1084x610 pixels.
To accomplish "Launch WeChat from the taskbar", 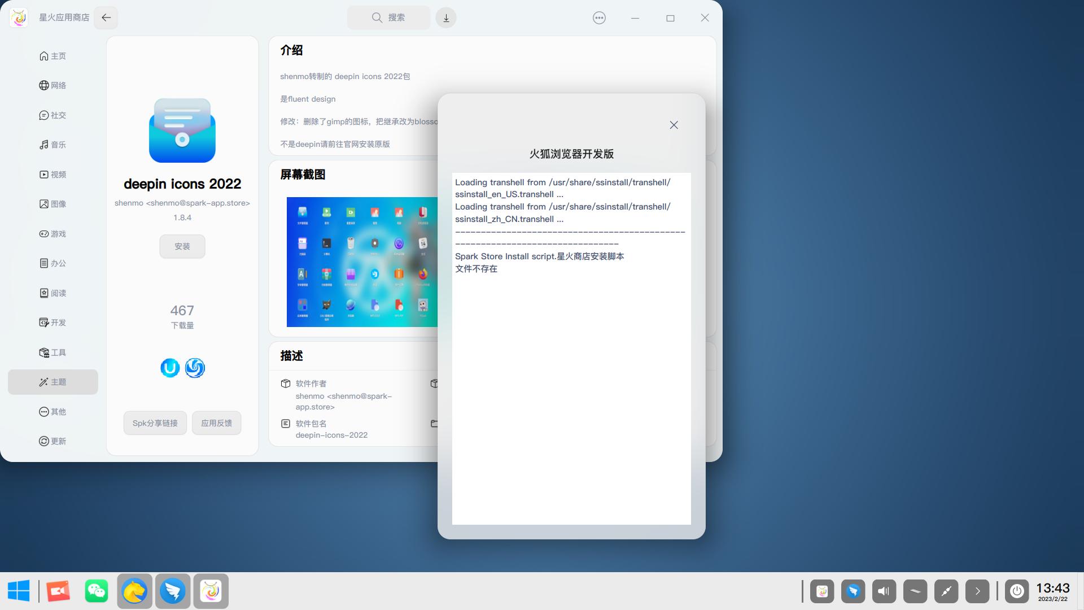I will [96, 591].
